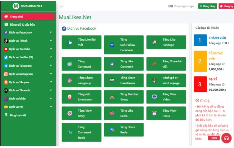The height and width of the screenshot is (148, 234).
Task: Click the wifi icon of Tăng Sub/Follow Facebook
Action: click(x=112, y=45)
